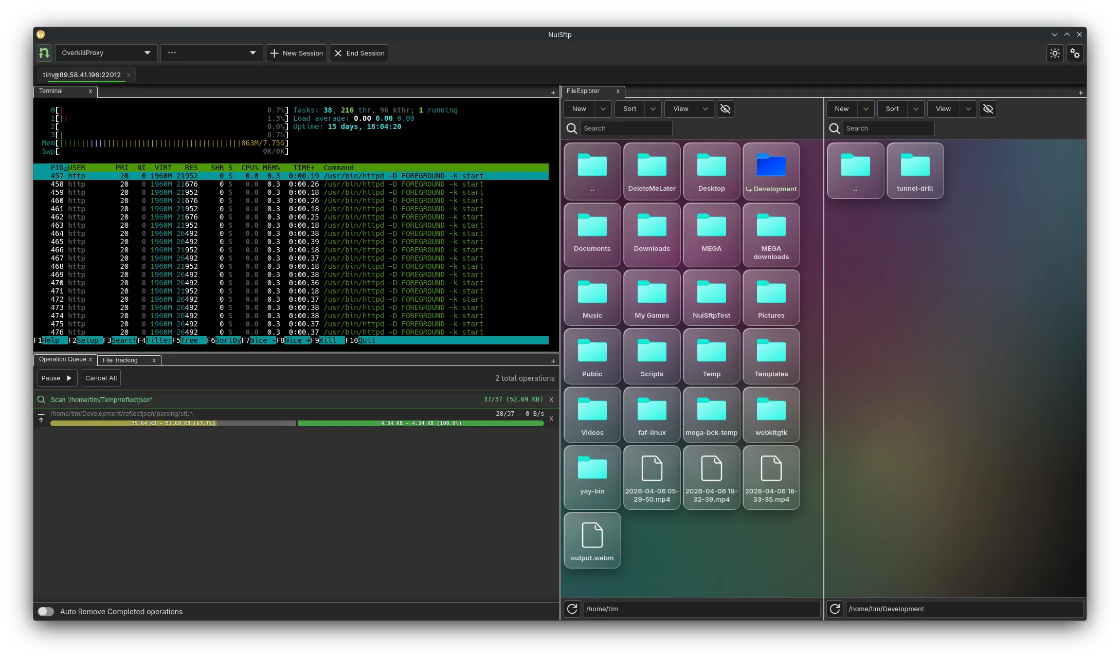Pause the operation queue
Screen dimensions: 1120x660
tap(57, 378)
